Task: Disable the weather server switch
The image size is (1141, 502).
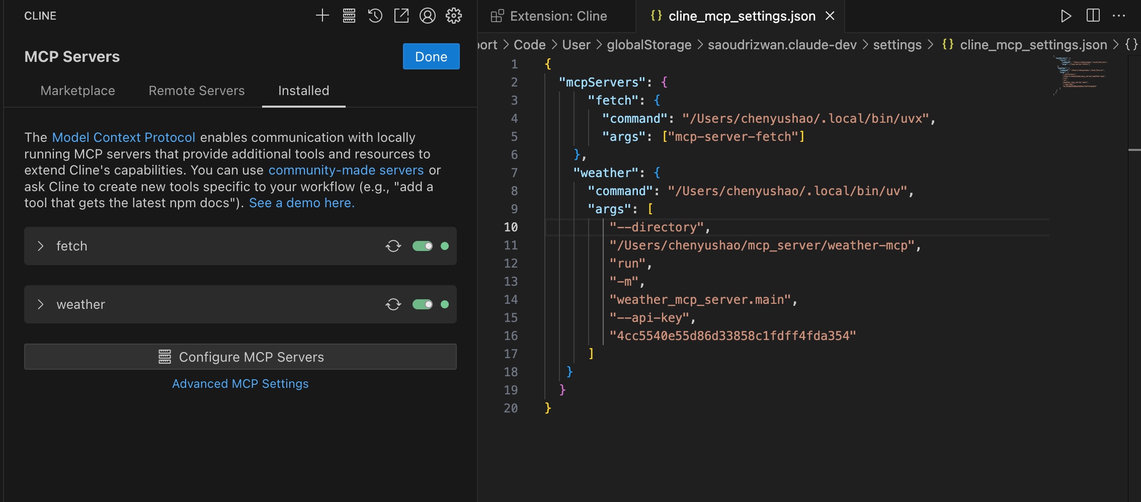Action: pos(423,304)
